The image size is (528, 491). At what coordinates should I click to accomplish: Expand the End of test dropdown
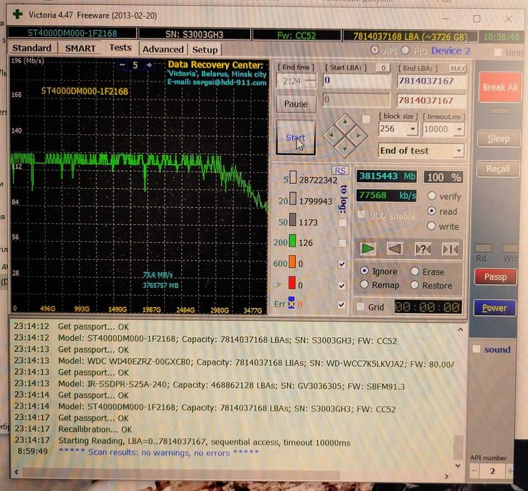(458, 150)
